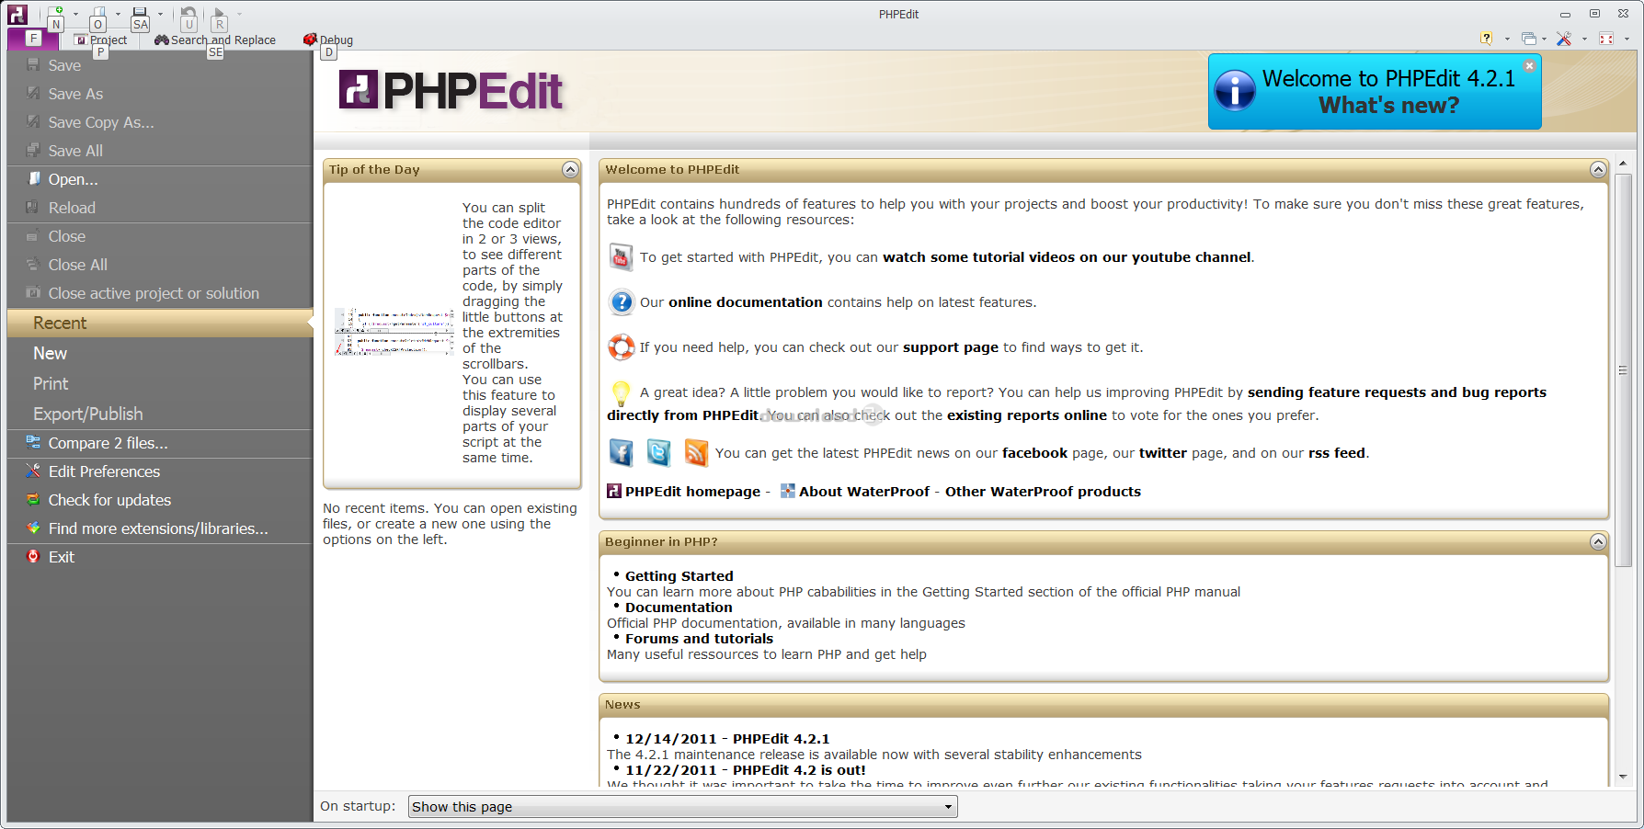Click the help question mark icon at top right
Viewport: 1644px width, 829px height.
1486,39
